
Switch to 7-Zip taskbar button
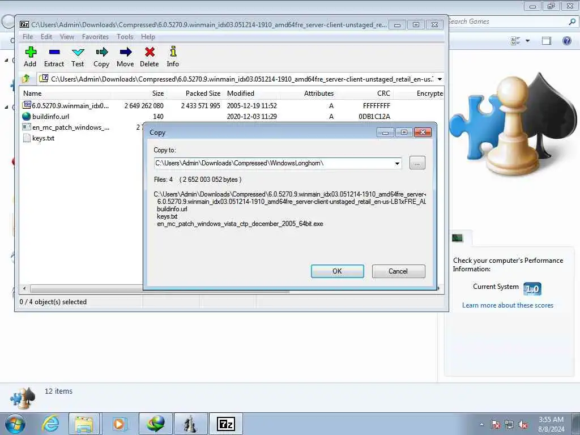point(225,424)
